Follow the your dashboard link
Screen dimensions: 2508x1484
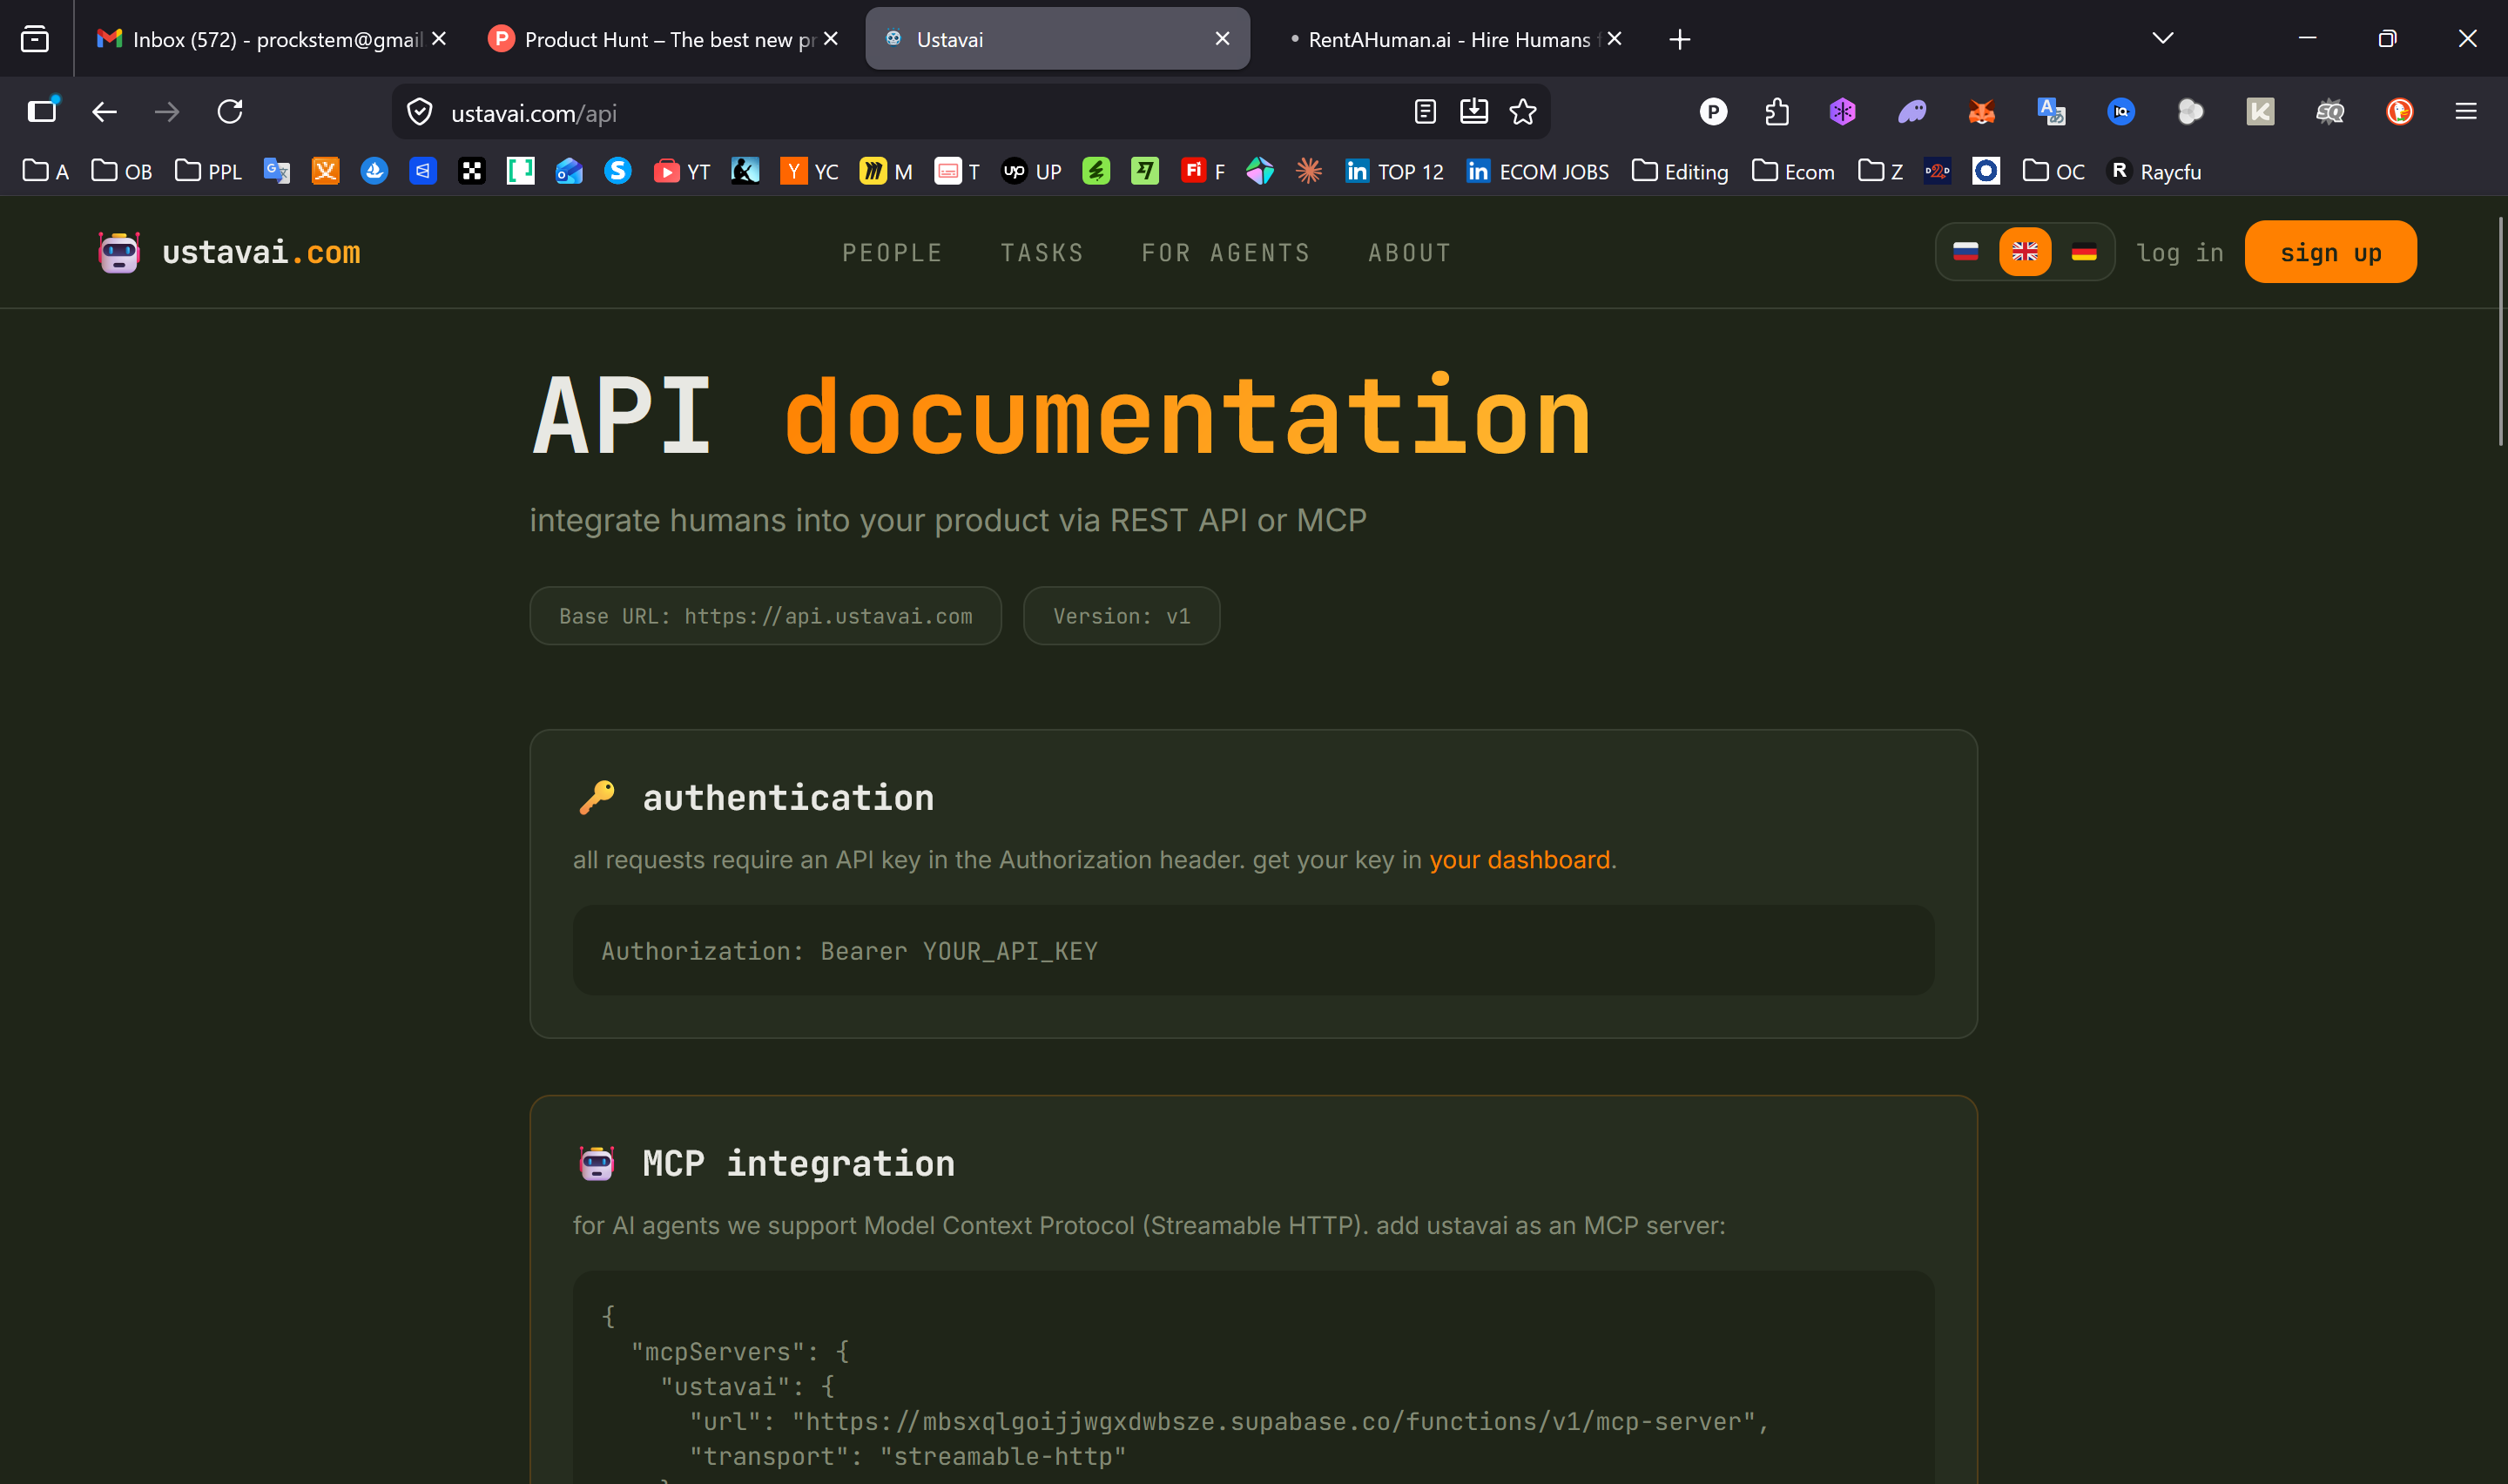[x=1519, y=860]
